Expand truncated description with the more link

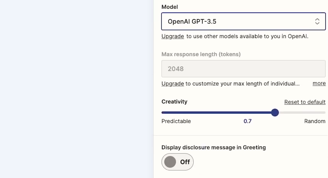point(319,83)
